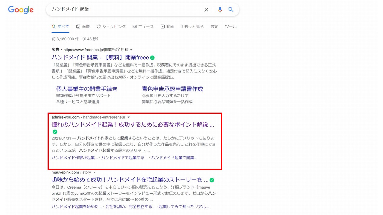This screenshot has height=215, width=383.
Task: Click the URL text admire-you.com
Action: click(66, 117)
